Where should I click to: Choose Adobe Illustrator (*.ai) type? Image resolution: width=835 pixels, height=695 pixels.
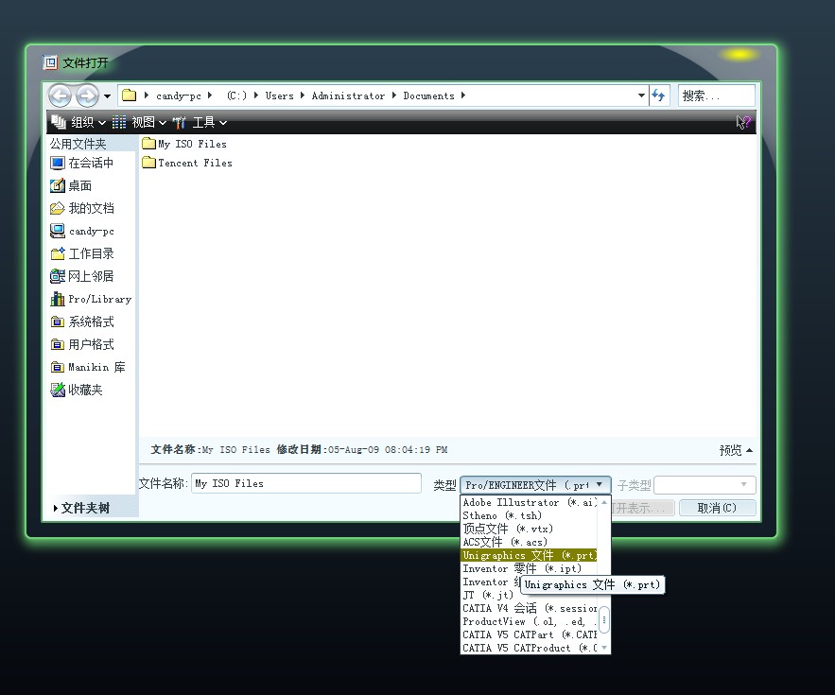[x=530, y=502]
